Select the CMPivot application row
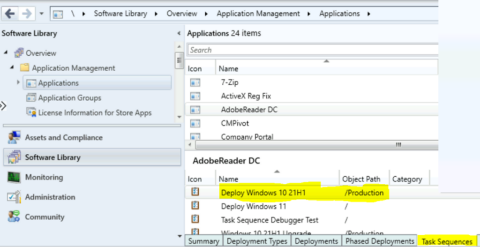 (312, 123)
